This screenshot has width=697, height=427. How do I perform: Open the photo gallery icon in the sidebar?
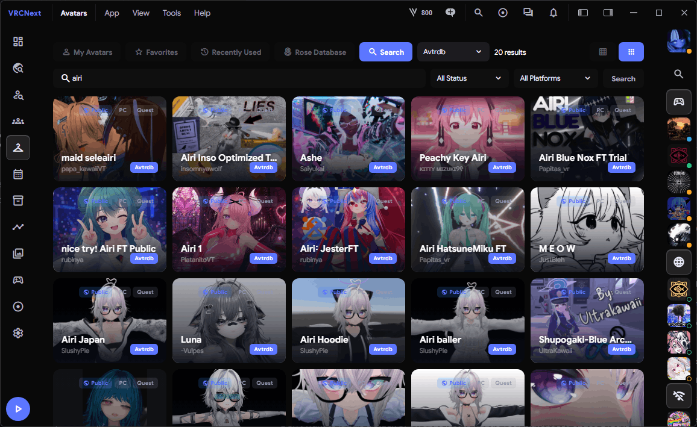(x=17, y=254)
